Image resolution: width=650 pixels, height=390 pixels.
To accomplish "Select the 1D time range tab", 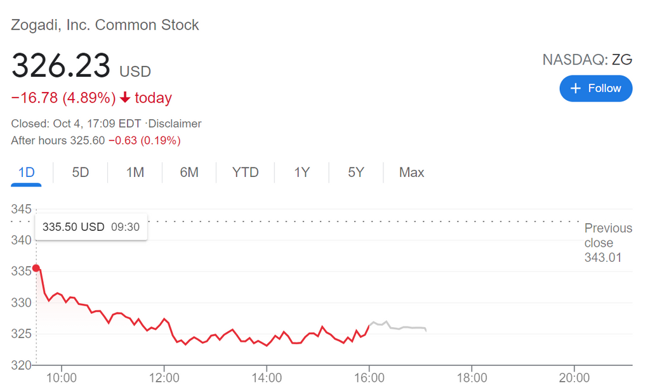I will (26, 172).
